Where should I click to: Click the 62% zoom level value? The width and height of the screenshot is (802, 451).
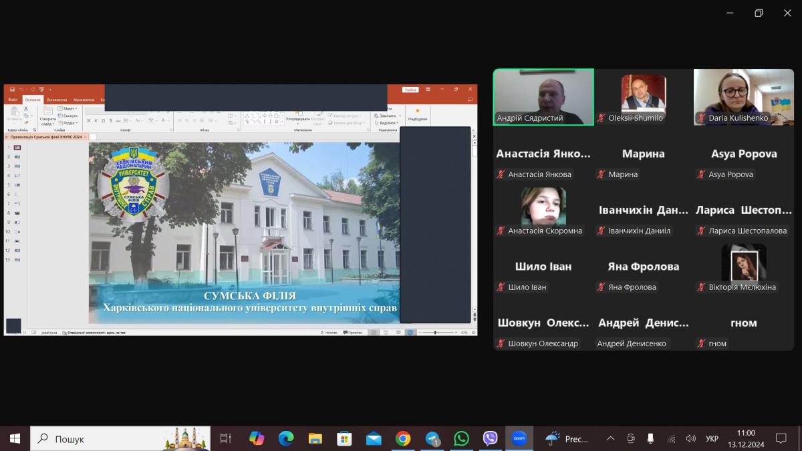click(x=464, y=332)
